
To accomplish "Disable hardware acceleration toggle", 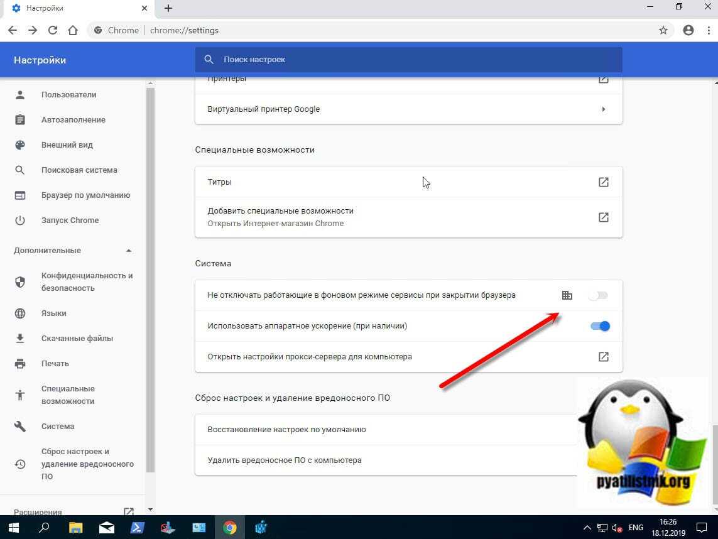I will [600, 326].
